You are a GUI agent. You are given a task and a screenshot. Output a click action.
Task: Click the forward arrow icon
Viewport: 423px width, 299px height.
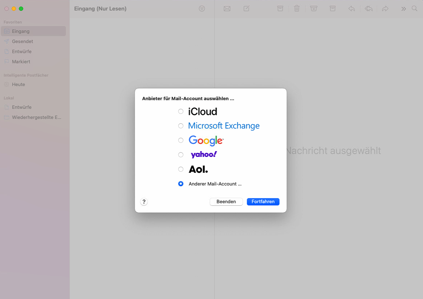385,9
